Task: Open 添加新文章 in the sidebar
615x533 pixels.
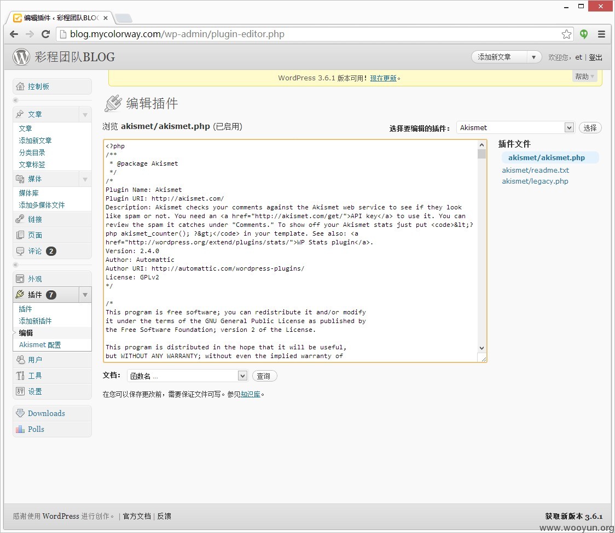Action: [x=35, y=140]
